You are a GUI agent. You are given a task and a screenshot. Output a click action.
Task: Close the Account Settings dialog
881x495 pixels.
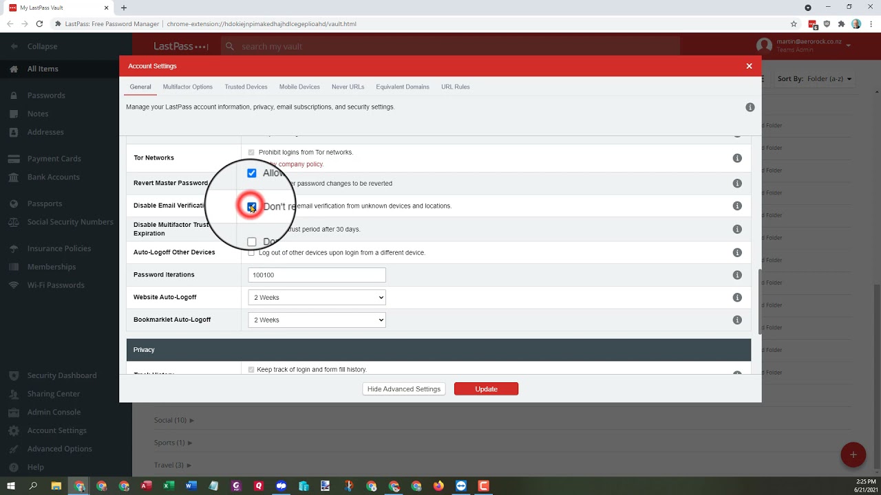[x=749, y=66]
